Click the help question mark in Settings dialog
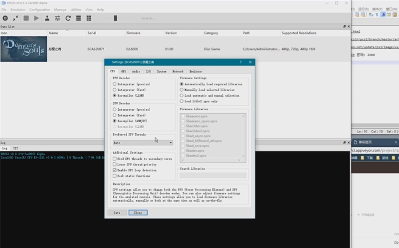This screenshot has width=399, height=248. (240, 62)
